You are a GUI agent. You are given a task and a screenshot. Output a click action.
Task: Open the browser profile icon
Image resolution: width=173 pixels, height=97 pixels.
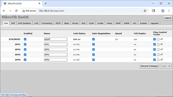click(163, 11)
